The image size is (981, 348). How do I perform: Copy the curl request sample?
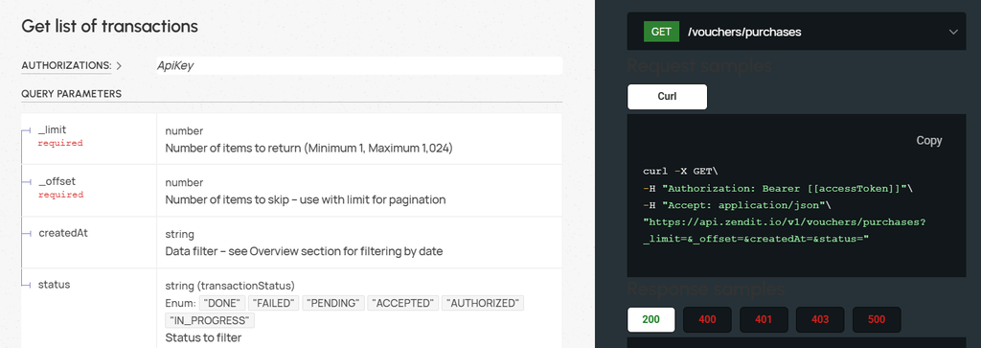coord(928,140)
